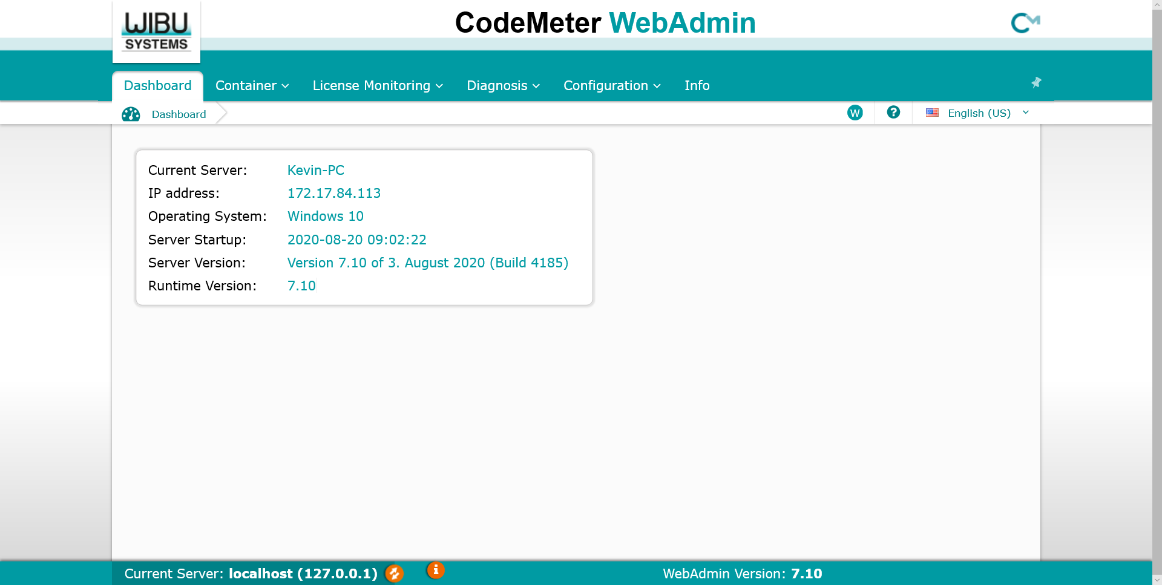Click the IP address label

184,193
